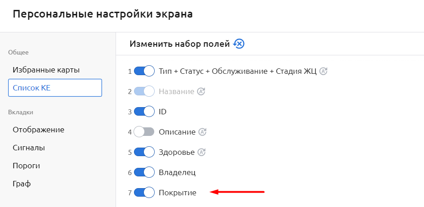Click the disabled Название switch
The image size is (424, 207).
[x=144, y=91]
